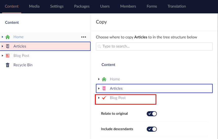Click the pink Articles icon in Copy panel
The image size is (218, 139).
[x=104, y=88]
